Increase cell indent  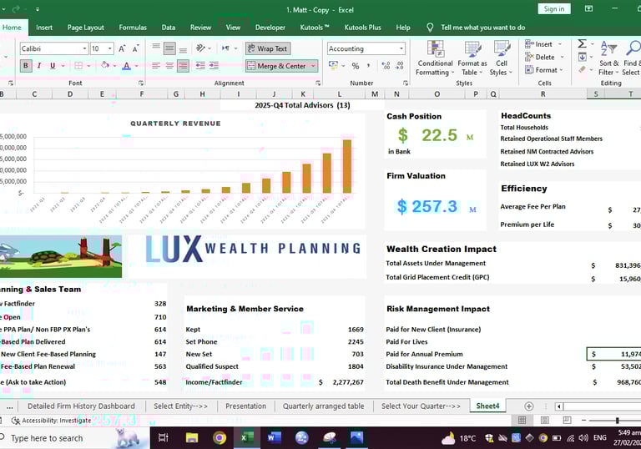point(214,65)
